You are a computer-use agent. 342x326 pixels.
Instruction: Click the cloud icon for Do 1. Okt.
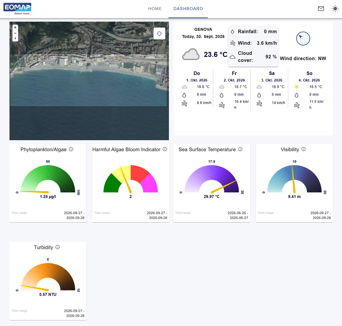(184, 87)
